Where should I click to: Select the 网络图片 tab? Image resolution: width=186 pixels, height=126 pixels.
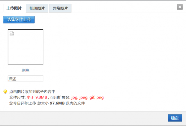pyautogui.click(x=60, y=8)
